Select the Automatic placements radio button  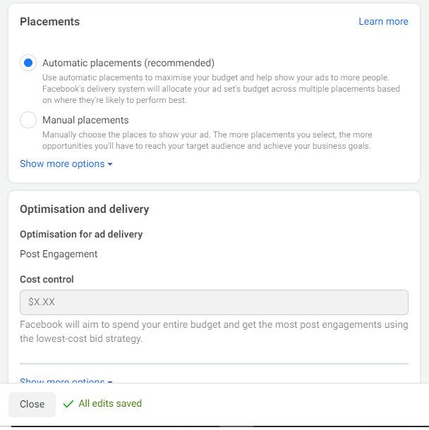click(x=28, y=63)
